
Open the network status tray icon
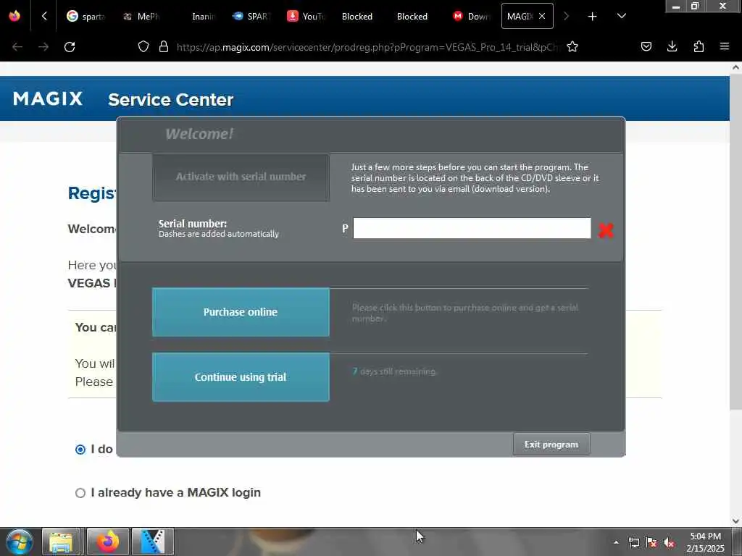point(633,542)
